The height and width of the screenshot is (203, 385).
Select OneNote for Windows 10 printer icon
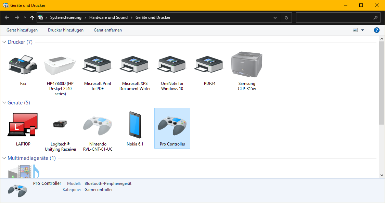(172, 65)
